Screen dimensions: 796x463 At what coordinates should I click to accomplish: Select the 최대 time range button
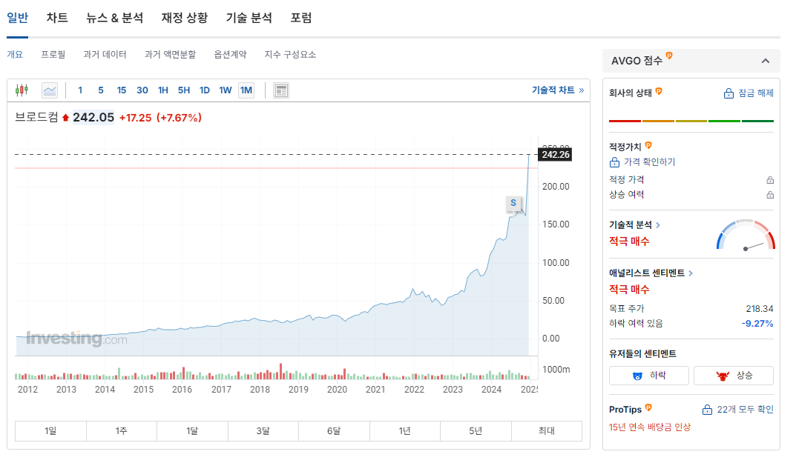(546, 431)
